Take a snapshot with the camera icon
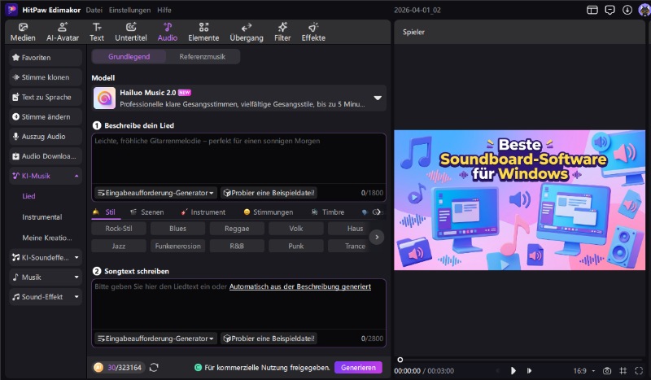The image size is (651, 380). coord(607,370)
